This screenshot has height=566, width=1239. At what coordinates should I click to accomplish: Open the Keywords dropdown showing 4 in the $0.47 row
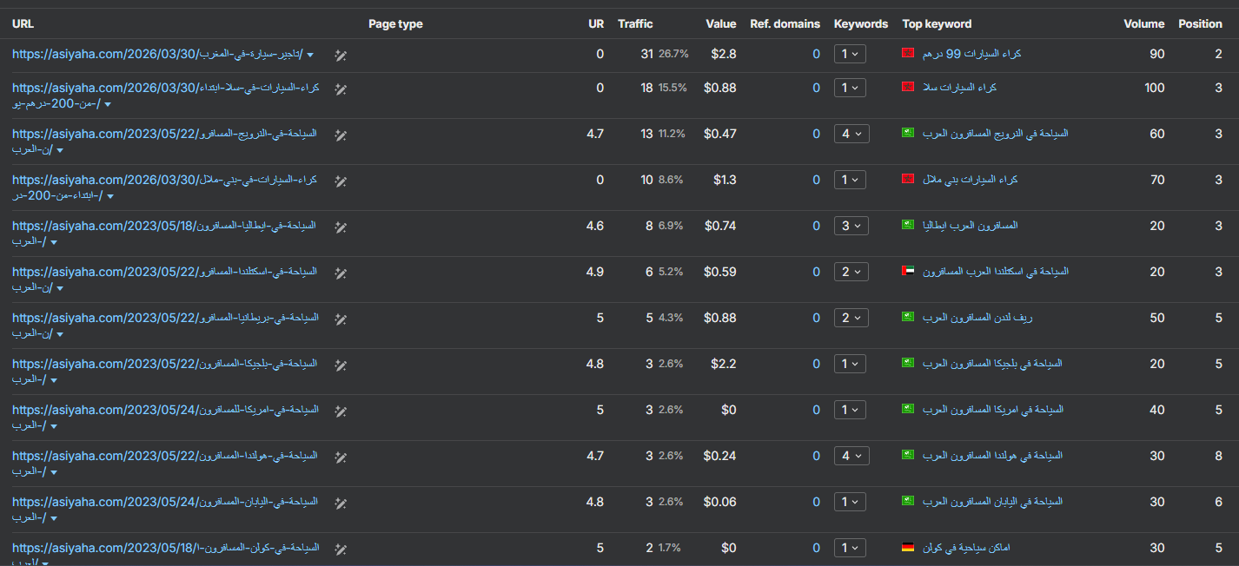tap(851, 134)
